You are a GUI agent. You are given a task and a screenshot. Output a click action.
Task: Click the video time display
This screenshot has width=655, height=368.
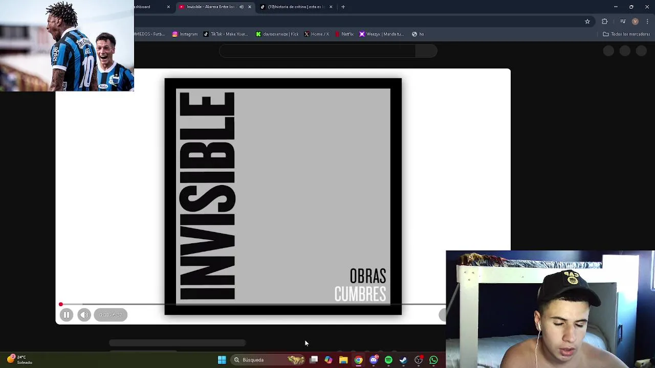111,315
